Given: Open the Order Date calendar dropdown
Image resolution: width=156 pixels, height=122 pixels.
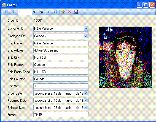Looking at the screenshot, I should pos(85,93).
